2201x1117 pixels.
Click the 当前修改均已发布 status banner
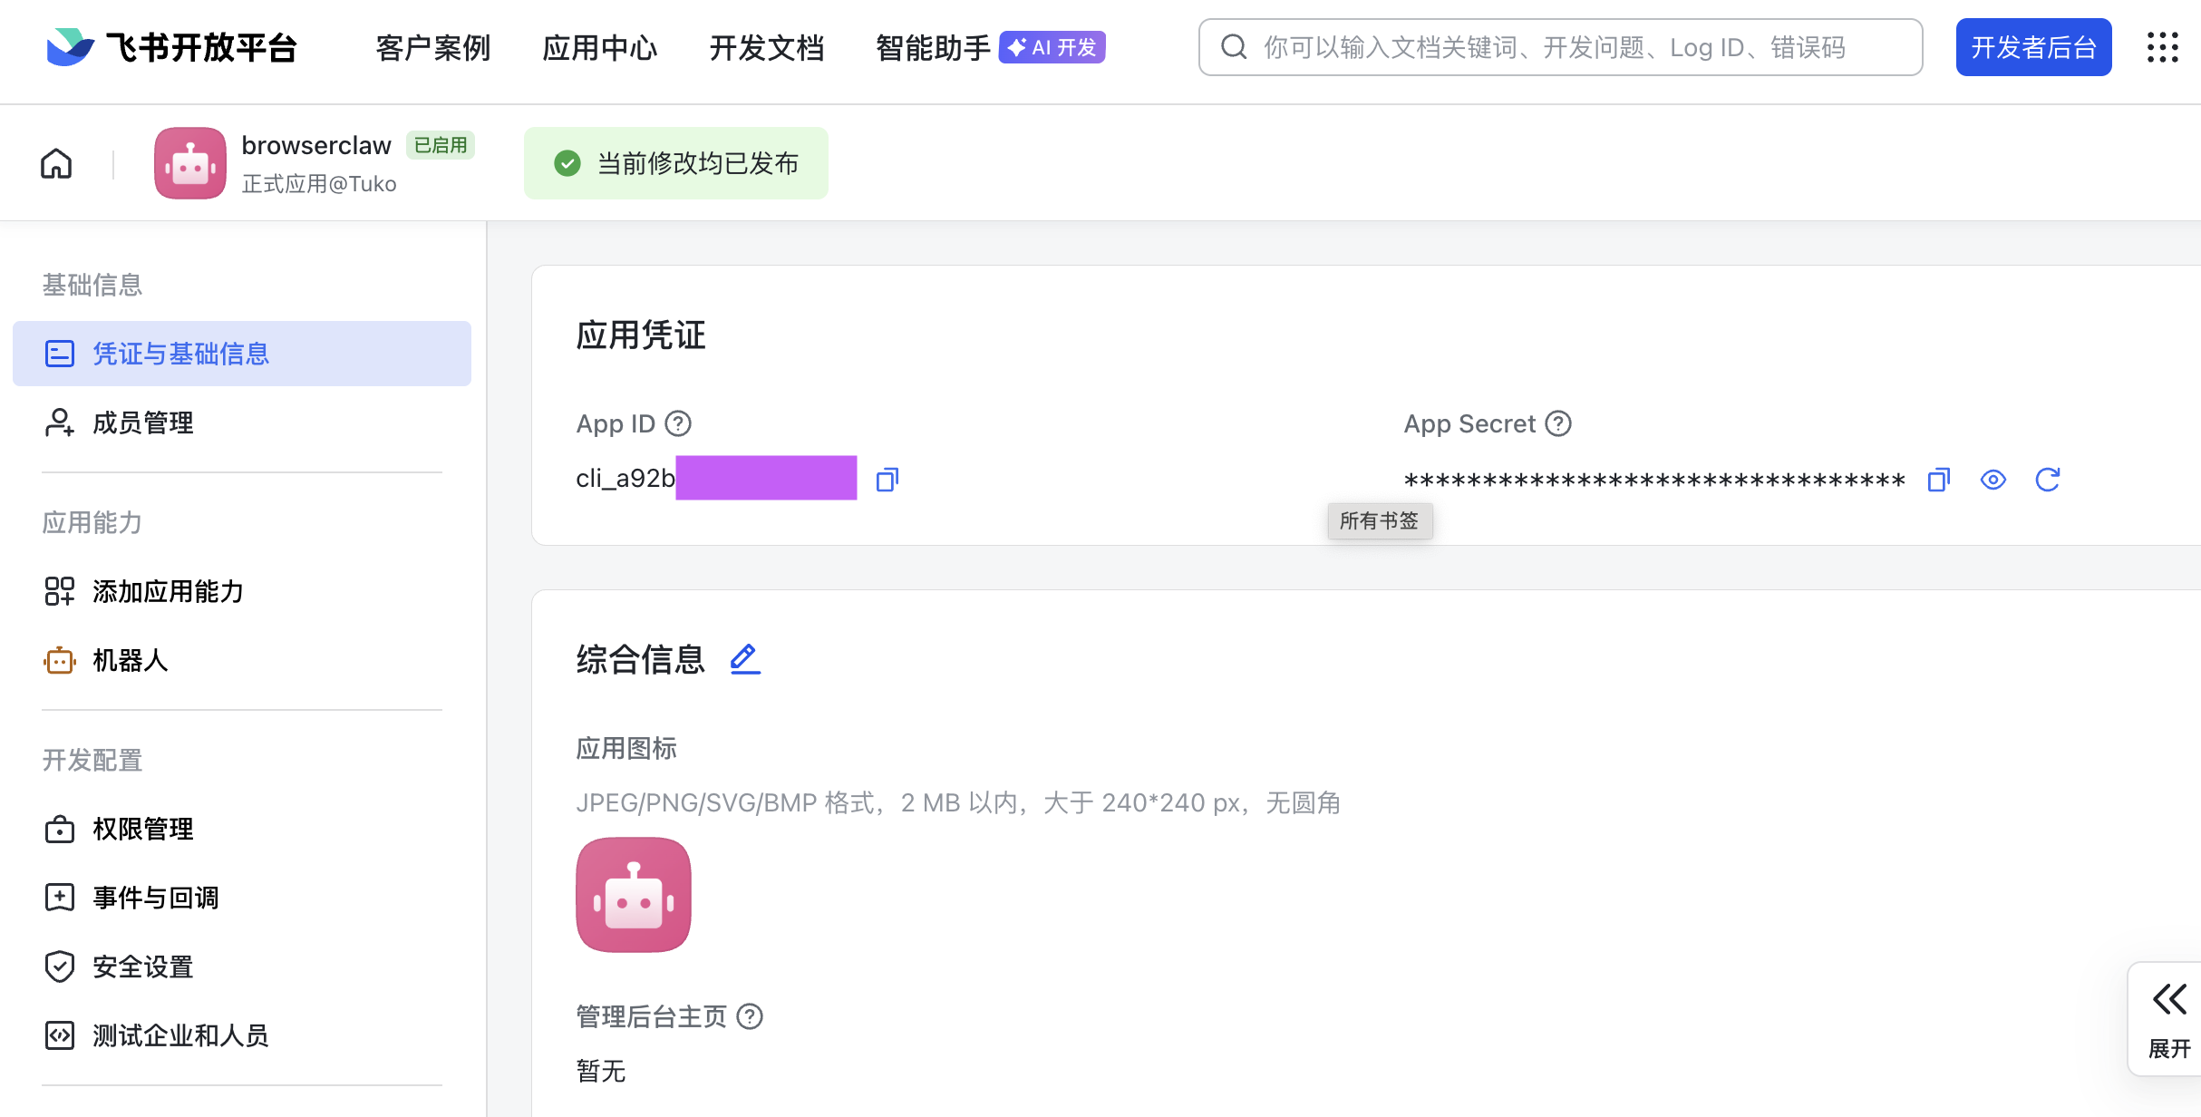[676, 163]
